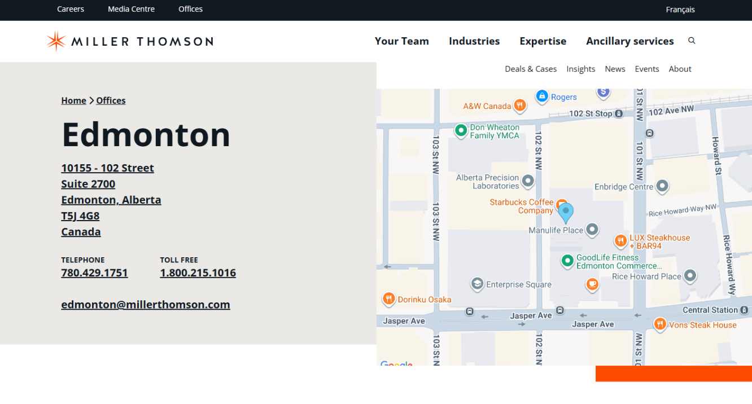This screenshot has width=752, height=404.
Task: Click the GoodLife Fitness map marker
Action: click(567, 261)
